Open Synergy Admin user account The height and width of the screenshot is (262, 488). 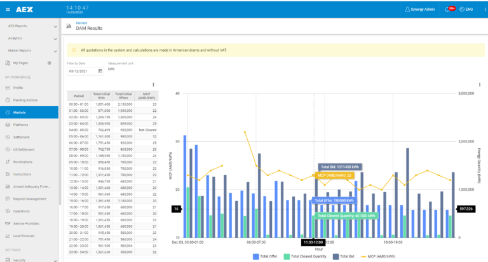pos(419,10)
